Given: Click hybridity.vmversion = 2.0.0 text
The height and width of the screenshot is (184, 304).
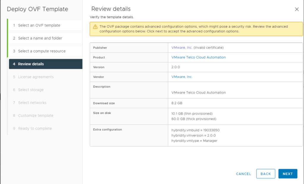Looking at the screenshot, I should tap(194, 135).
